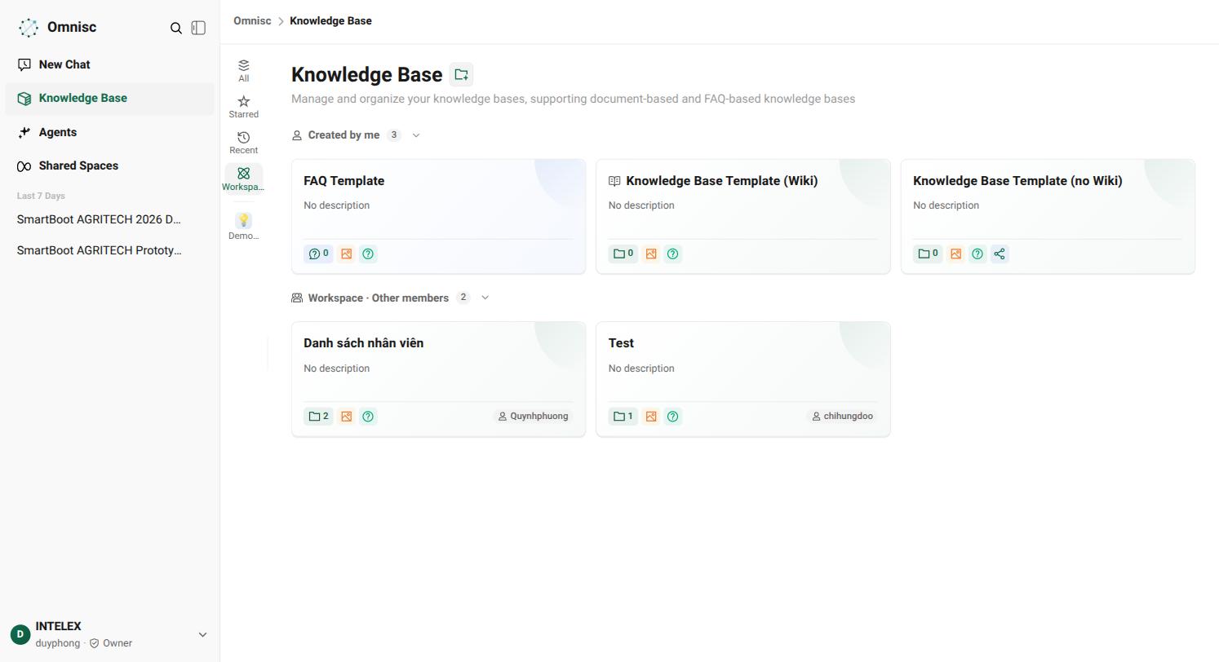Image resolution: width=1219 pixels, height=662 pixels.
Task: Open the Demo lightbulb tab
Action: 243,226
